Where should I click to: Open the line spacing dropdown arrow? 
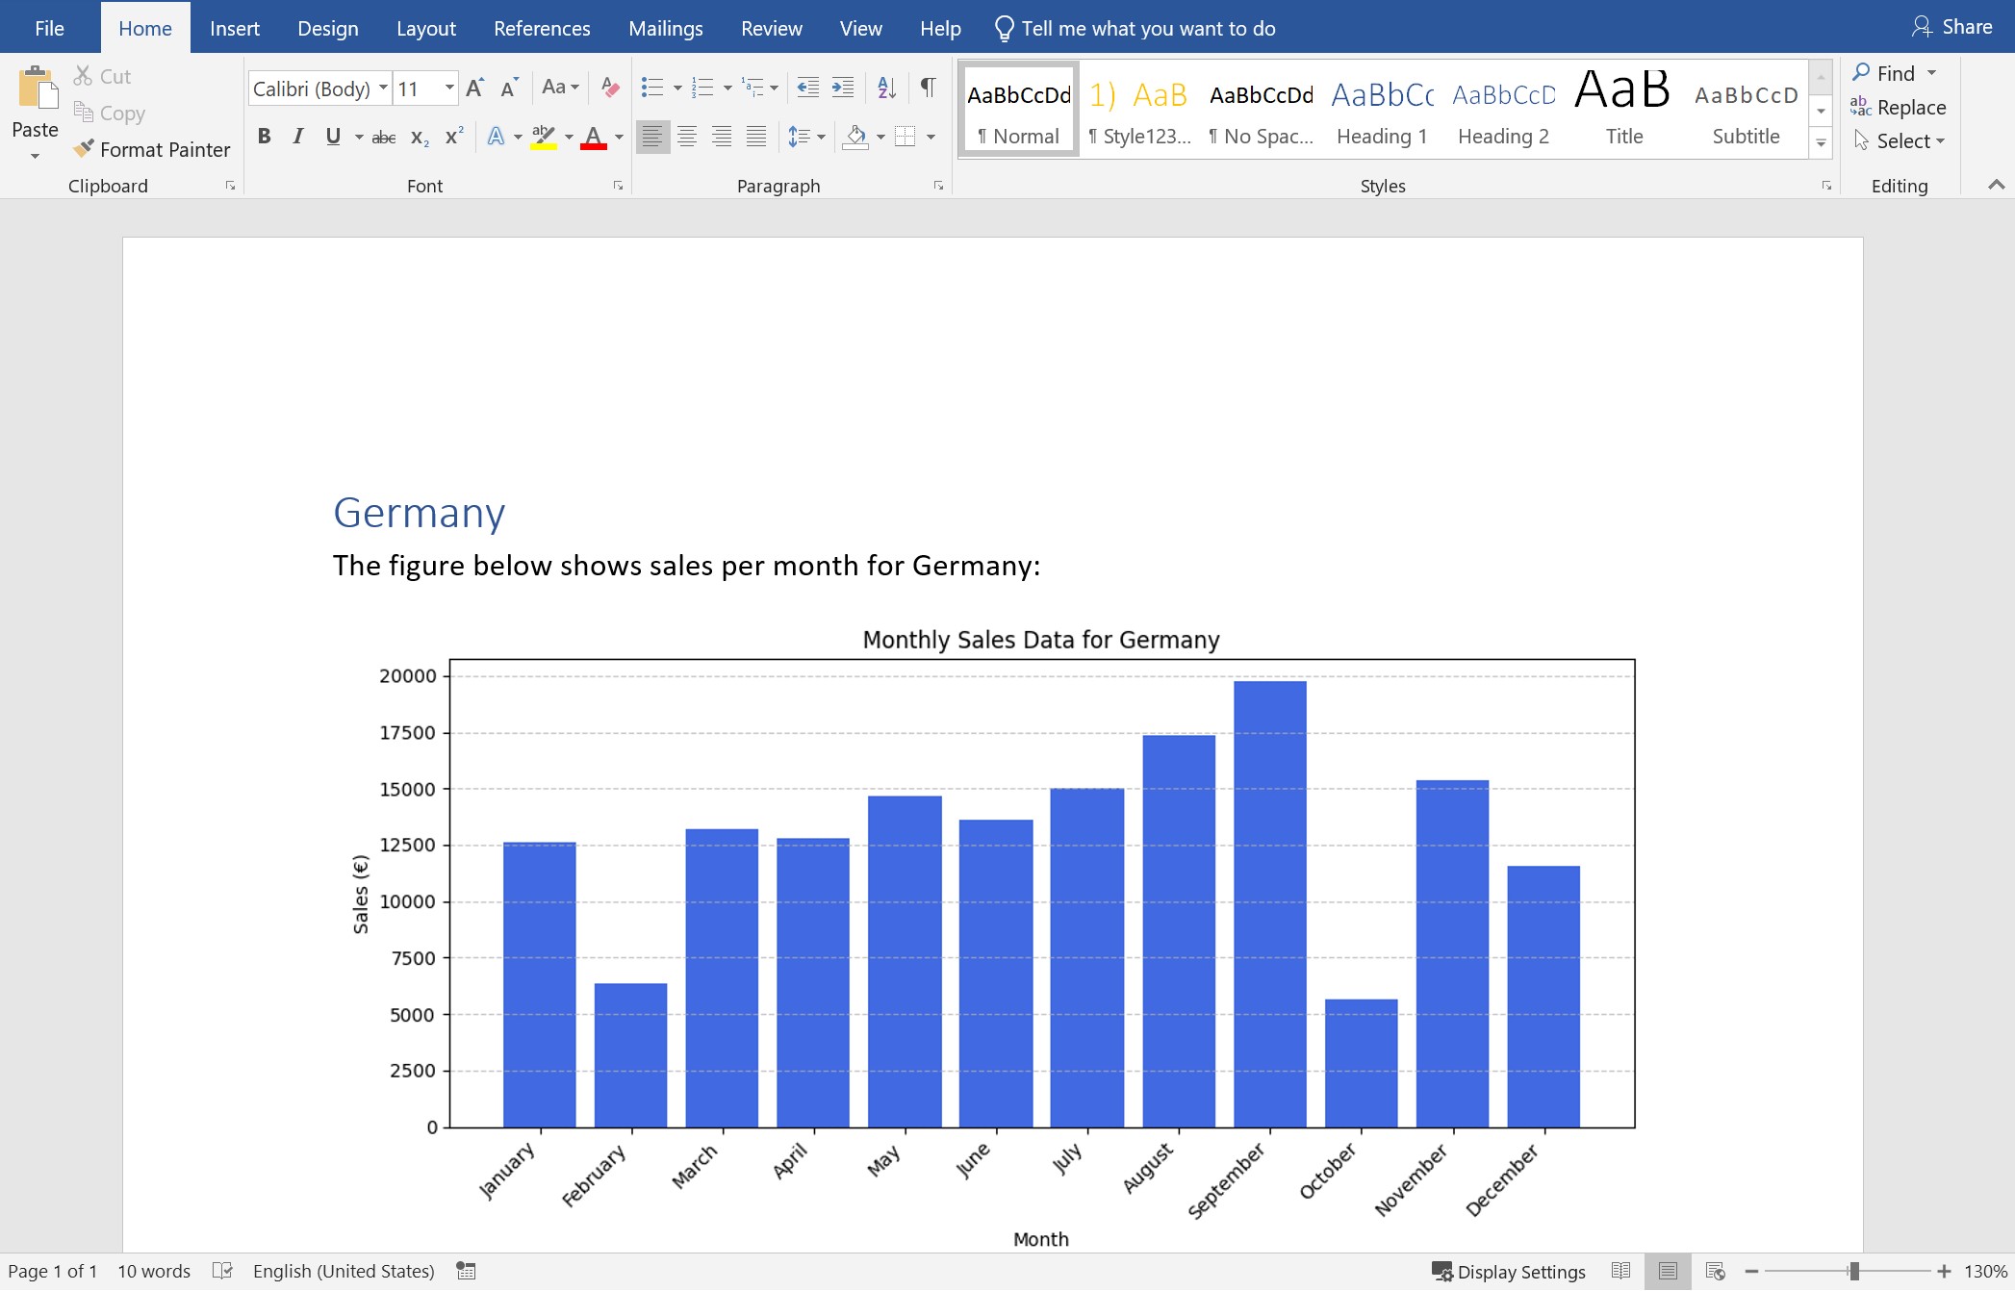821,137
